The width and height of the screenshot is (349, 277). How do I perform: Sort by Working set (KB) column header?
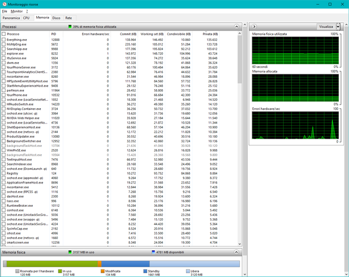pos(151,34)
